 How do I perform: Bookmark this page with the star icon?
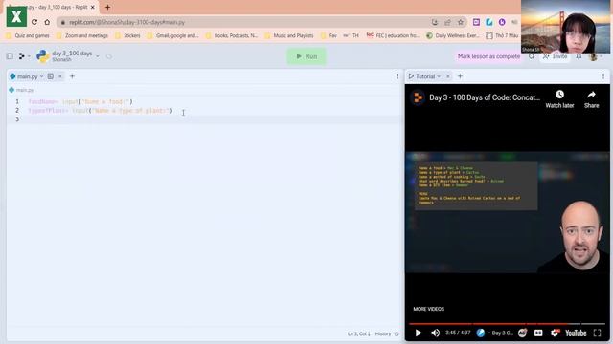[461, 22]
